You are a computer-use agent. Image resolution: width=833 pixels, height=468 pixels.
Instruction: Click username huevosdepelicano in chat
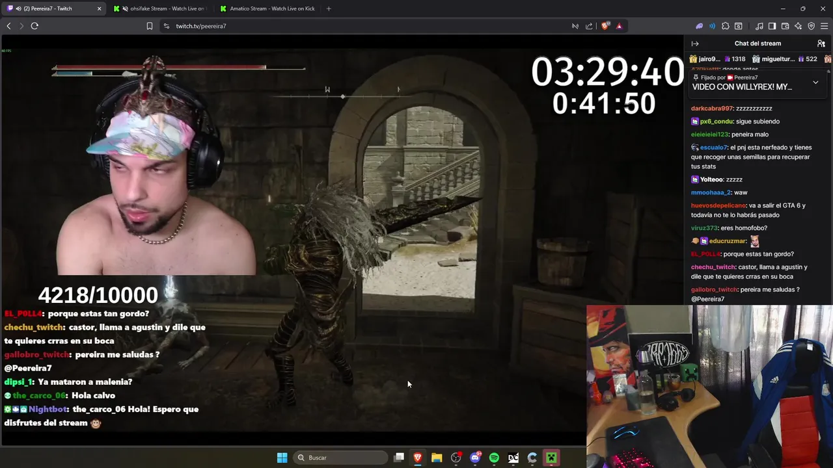(718, 205)
